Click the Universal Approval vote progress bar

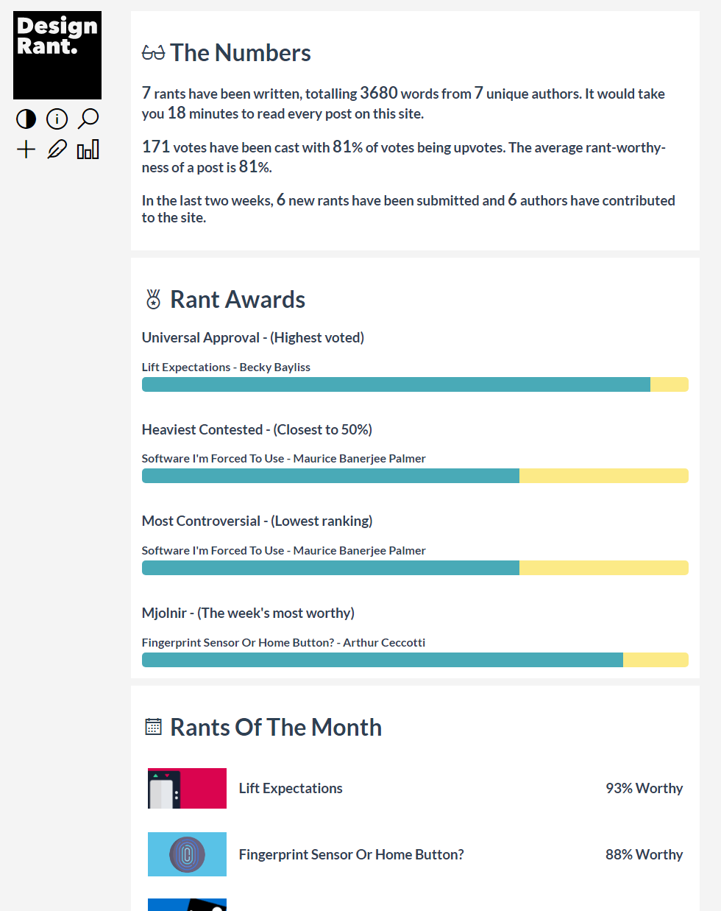(415, 384)
